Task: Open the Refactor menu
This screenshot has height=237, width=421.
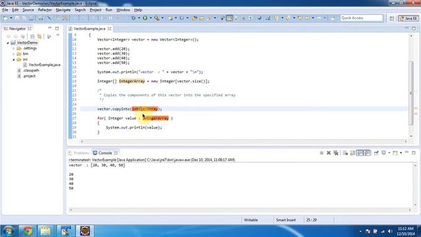Action: 45,10
